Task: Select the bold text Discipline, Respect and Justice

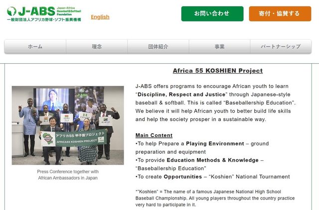Action: click(181, 95)
